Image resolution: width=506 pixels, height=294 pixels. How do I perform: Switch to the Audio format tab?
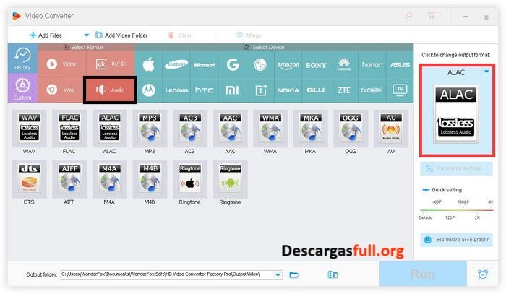(110, 90)
